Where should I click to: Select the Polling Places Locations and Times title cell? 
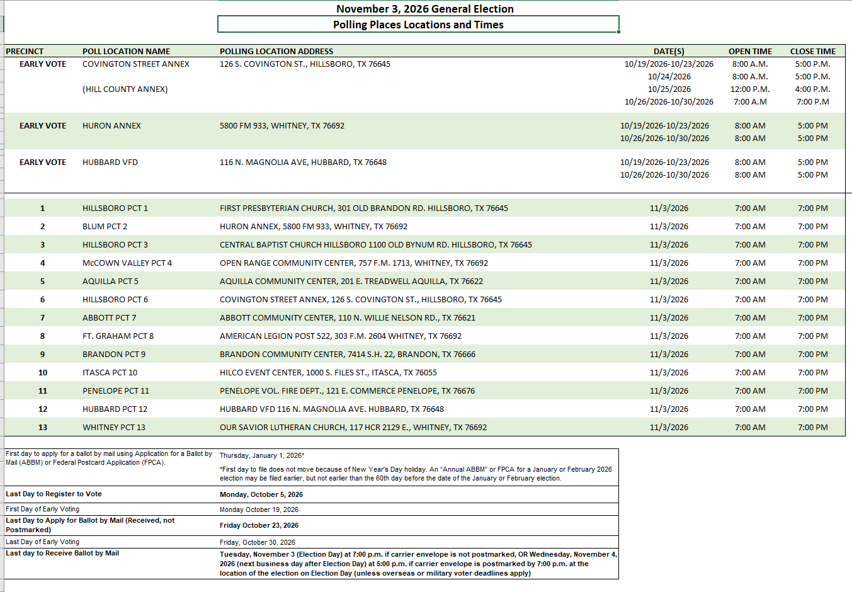click(418, 25)
